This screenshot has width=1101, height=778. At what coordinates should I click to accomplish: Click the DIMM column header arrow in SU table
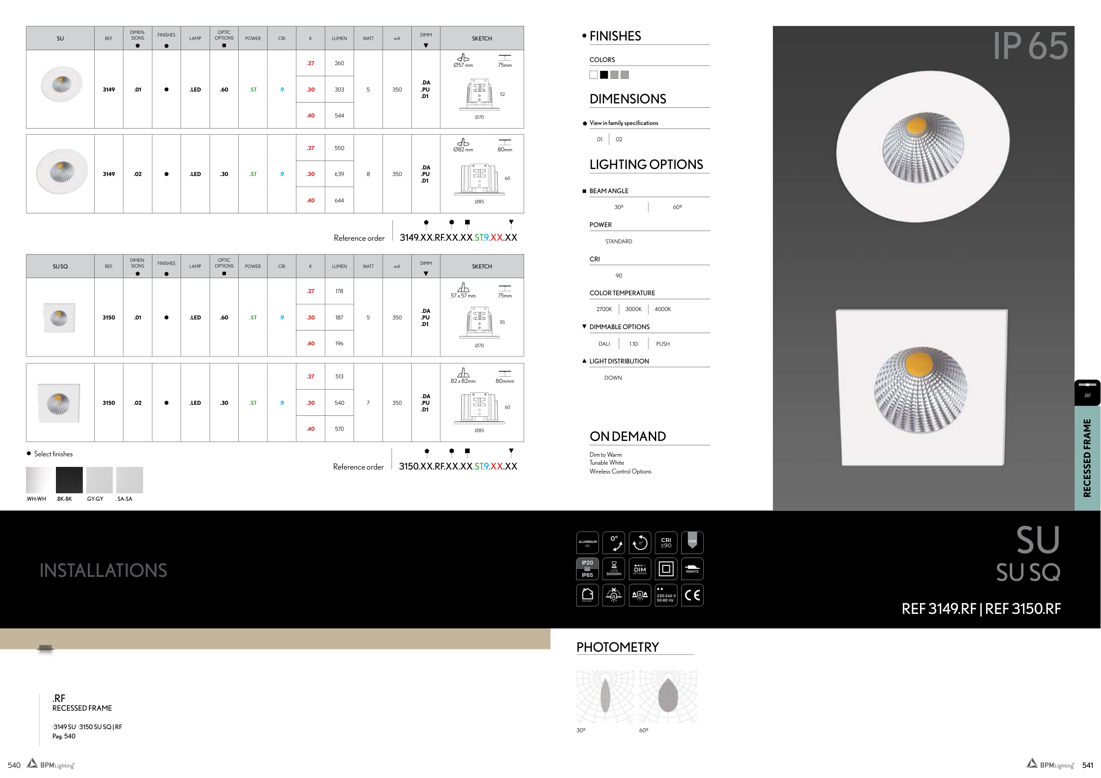coord(426,45)
